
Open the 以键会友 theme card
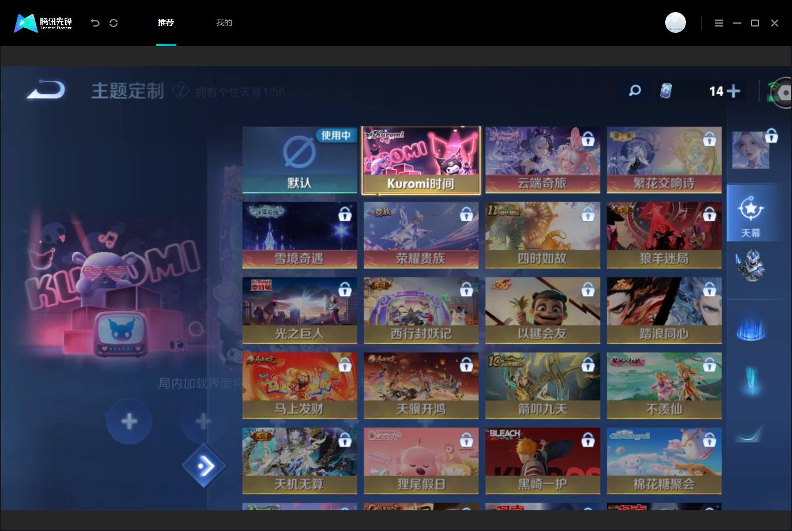tap(542, 310)
